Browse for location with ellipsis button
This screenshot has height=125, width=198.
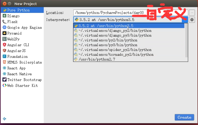[192, 13]
